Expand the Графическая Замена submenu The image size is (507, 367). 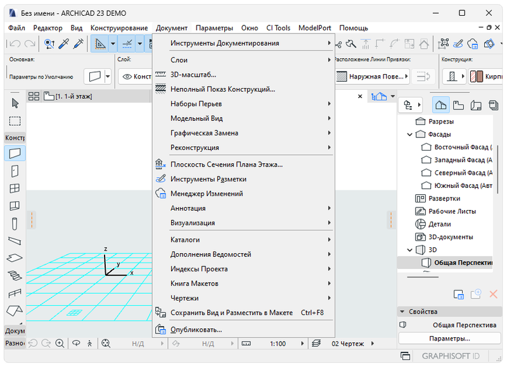(243, 133)
